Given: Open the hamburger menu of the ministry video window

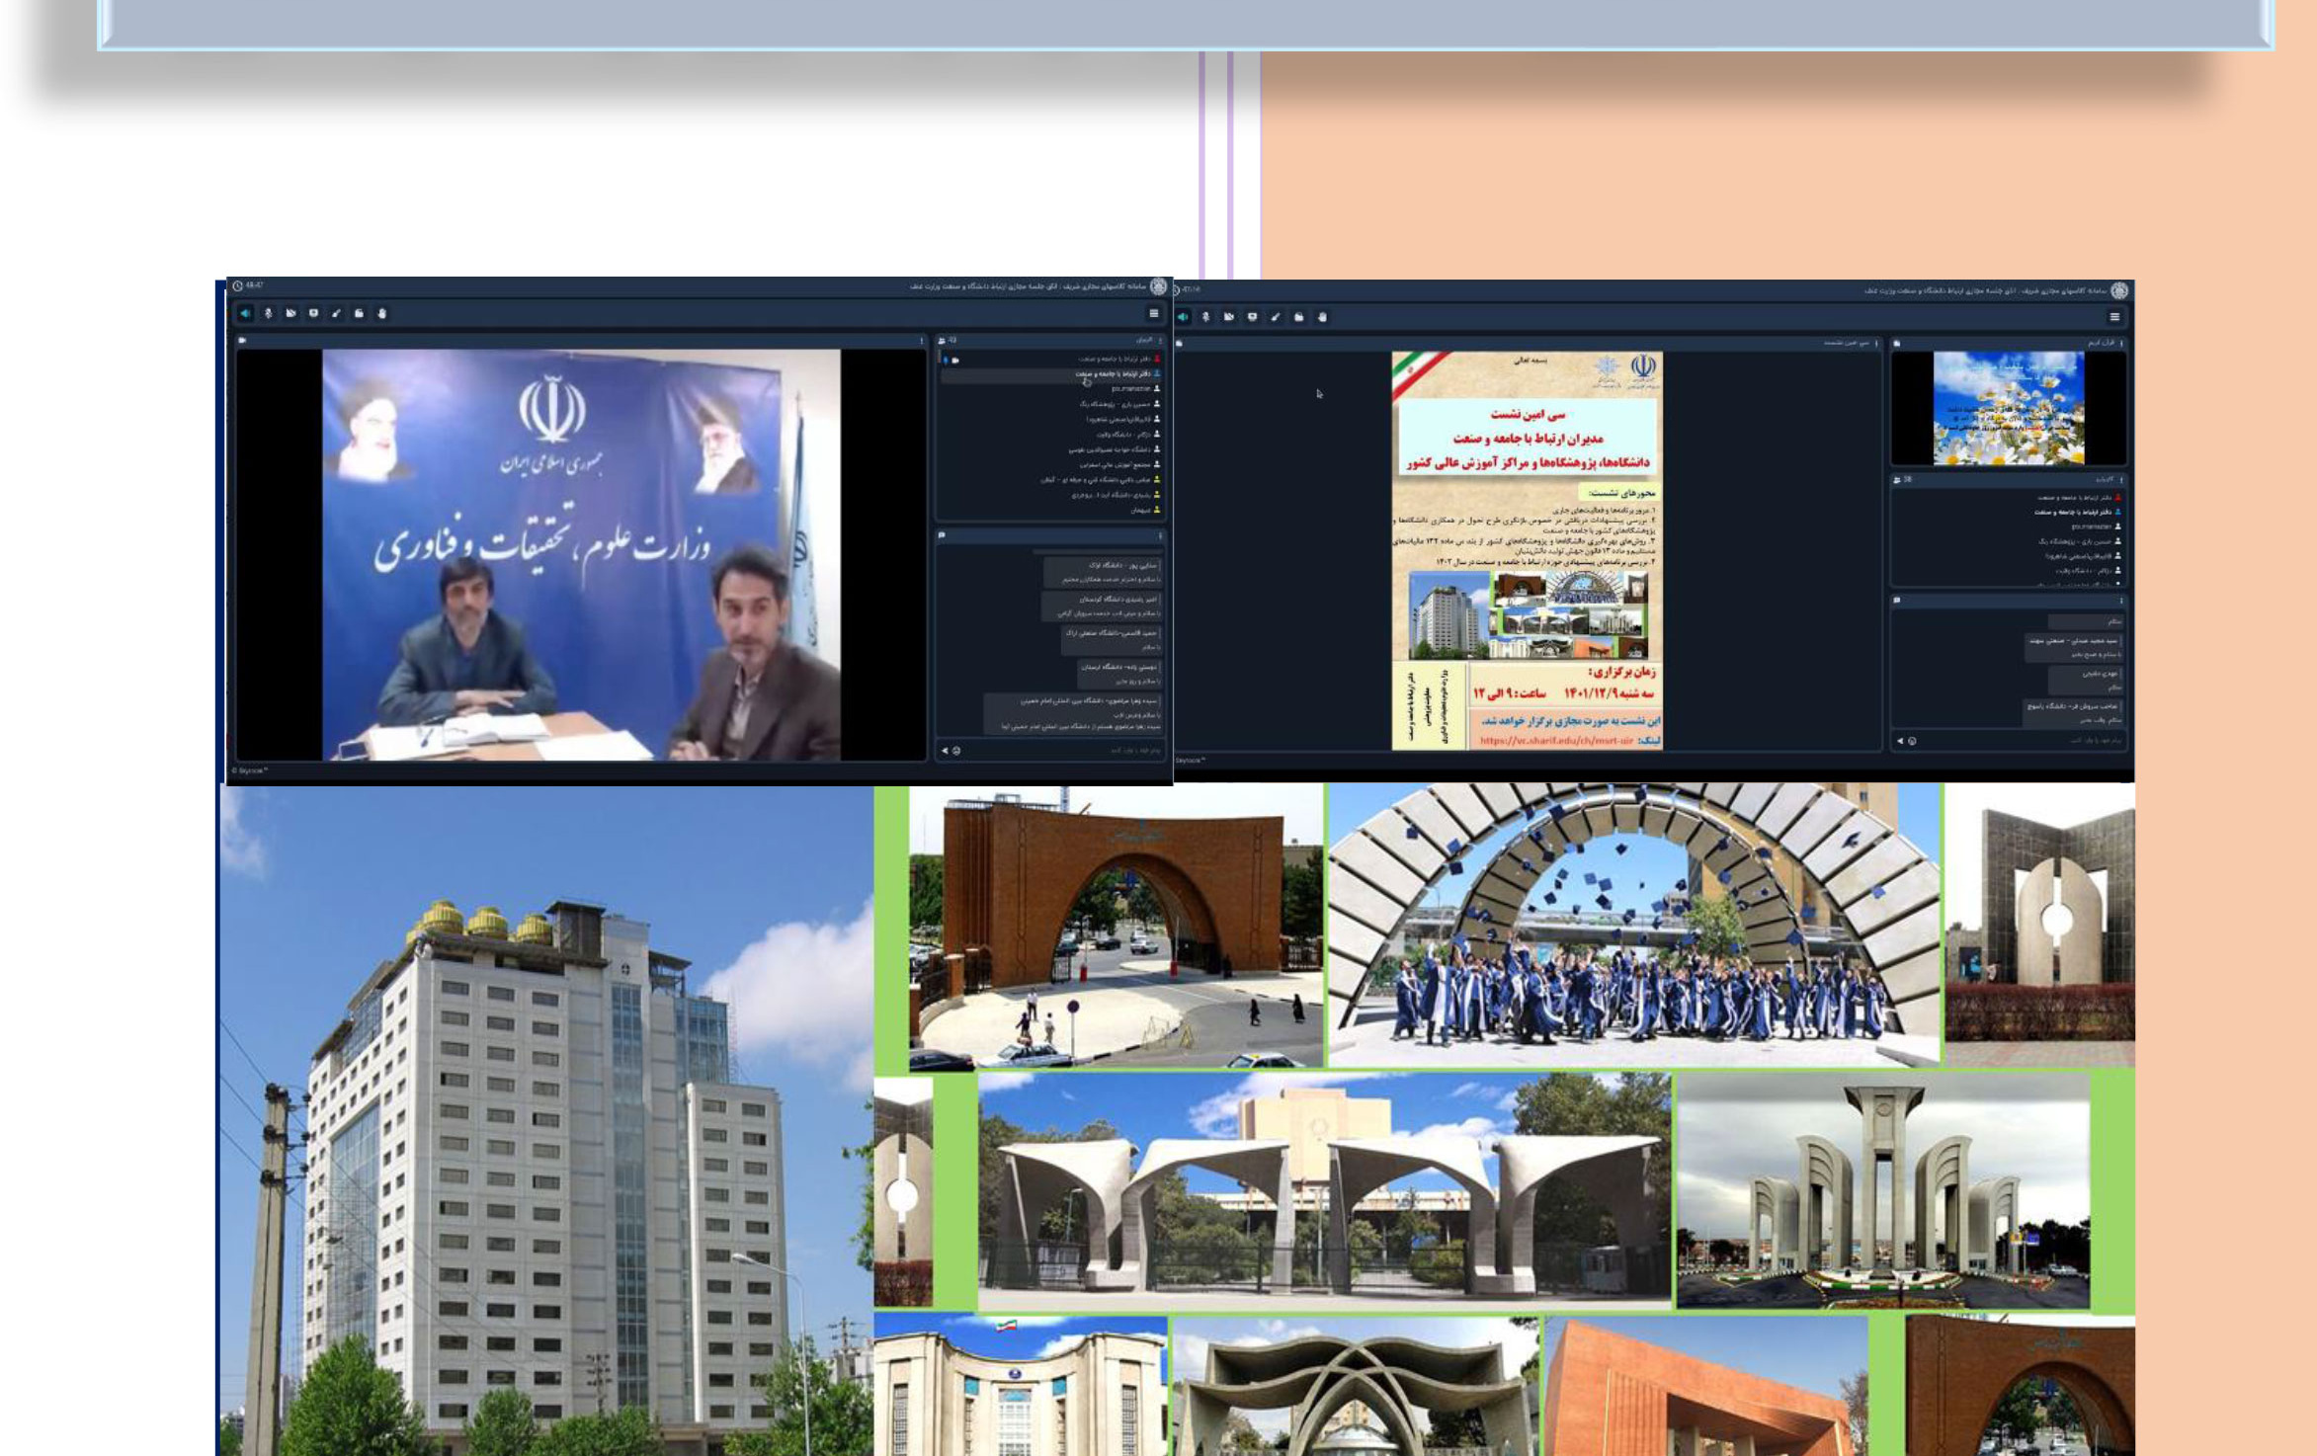Looking at the screenshot, I should point(1153,313).
